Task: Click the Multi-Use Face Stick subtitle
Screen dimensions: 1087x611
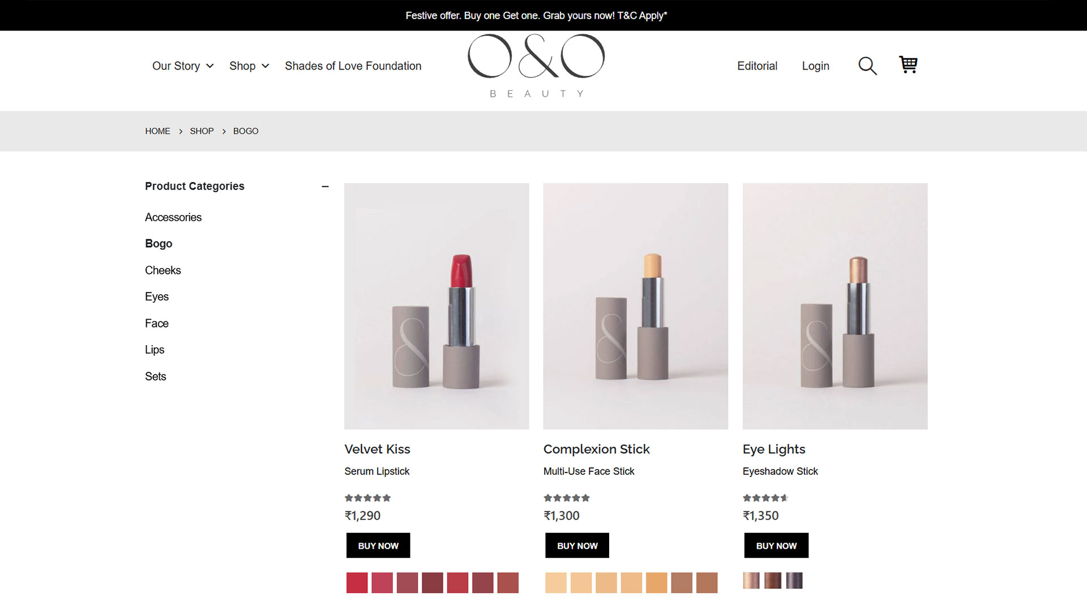Action: [589, 471]
